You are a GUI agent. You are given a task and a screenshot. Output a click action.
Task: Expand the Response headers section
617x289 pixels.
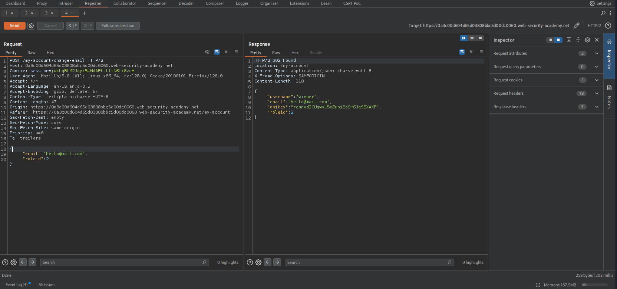click(597, 107)
